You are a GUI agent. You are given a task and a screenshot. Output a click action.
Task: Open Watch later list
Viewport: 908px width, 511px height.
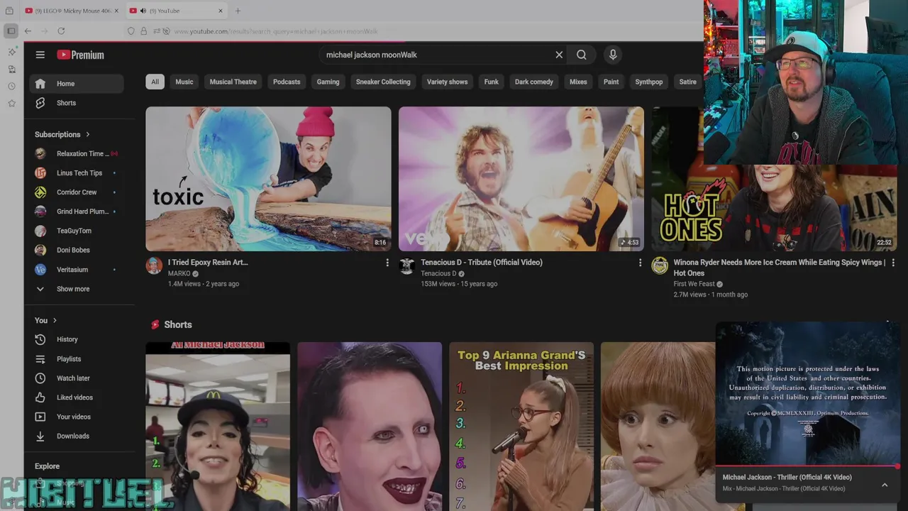[x=77, y=378]
